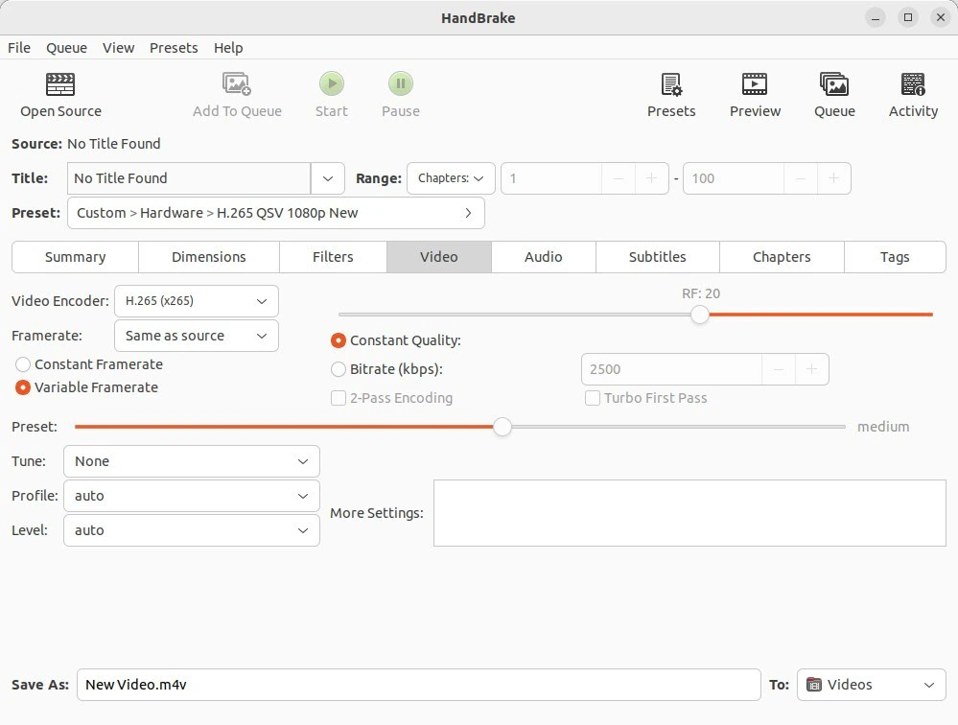The height and width of the screenshot is (725, 958).
Task: Click the Videos folder icon in destination
Action: tap(814, 685)
